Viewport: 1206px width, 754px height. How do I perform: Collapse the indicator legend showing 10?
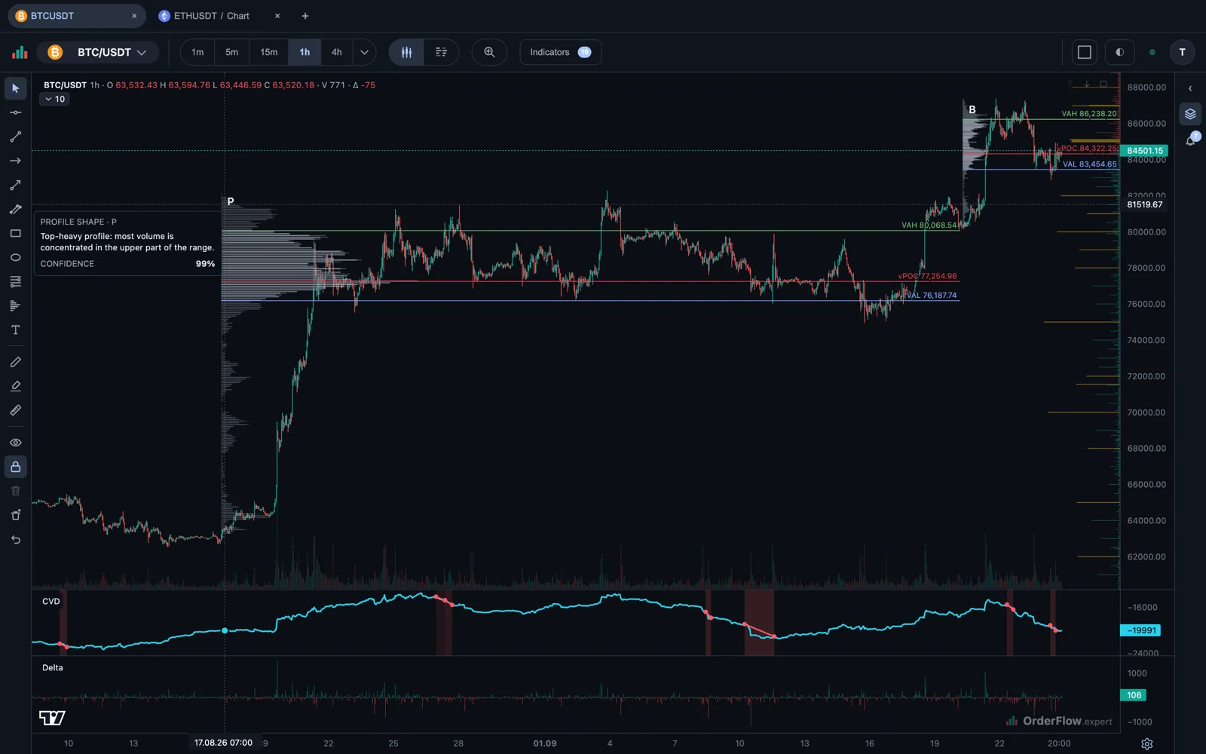coord(54,99)
